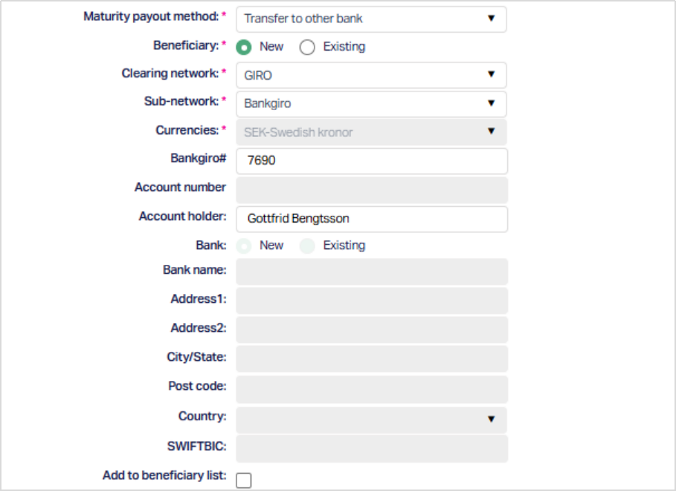Screen dimensions: 676x491
Task: Click the Currencies dropdown arrow
Action: click(x=491, y=132)
